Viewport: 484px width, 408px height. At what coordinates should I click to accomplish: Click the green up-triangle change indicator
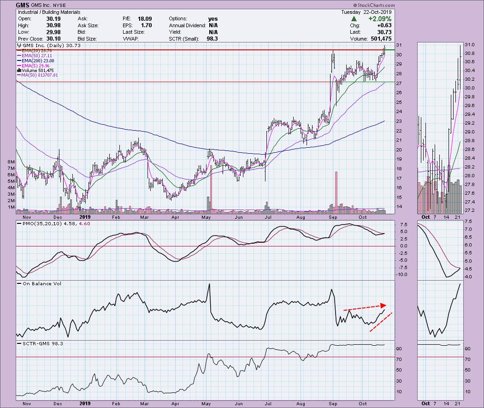[x=354, y=19]
